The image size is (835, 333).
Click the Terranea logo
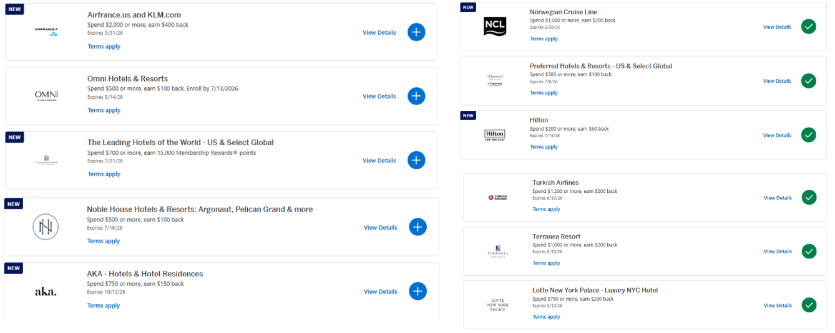coord(498,251)
